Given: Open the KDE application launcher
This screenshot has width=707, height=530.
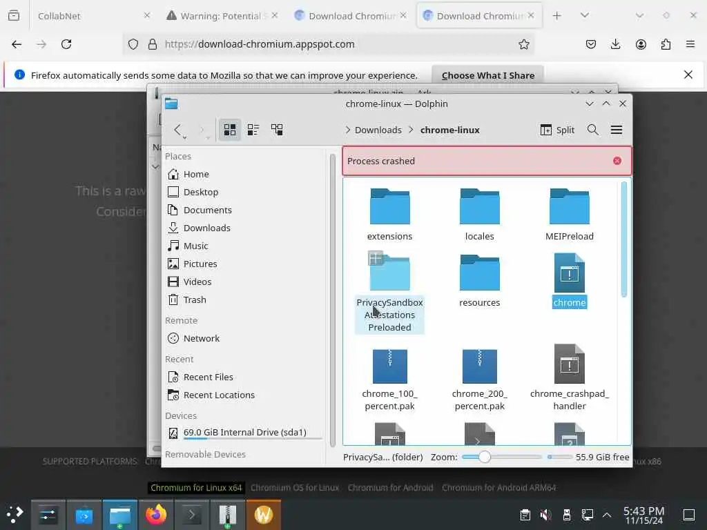Looking at the screenshot, I should click(15, 515).
